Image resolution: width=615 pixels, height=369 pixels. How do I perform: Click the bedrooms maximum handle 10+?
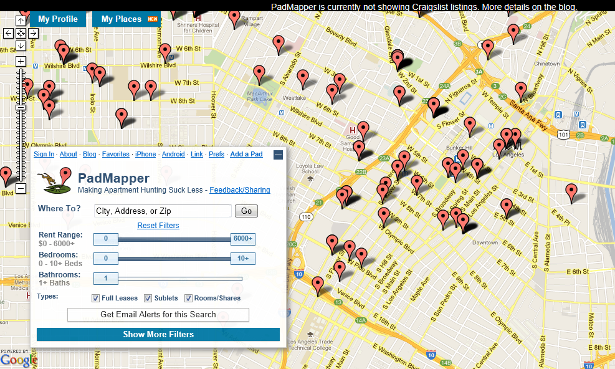point(243,259)
